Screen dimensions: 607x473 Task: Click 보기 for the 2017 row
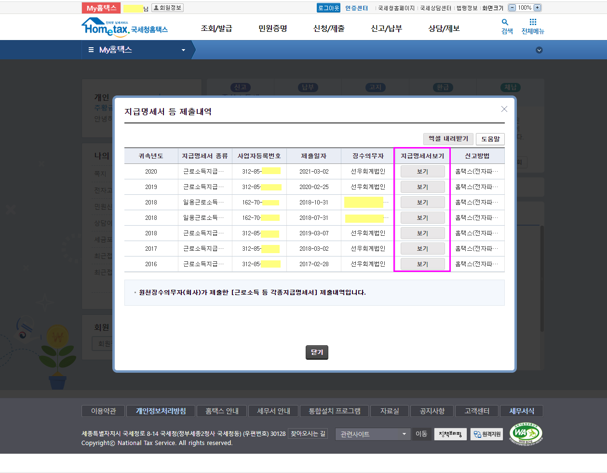pos(422,249)
